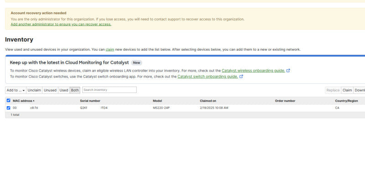Screen dimensions: 365x171
Task: Open external link icon beside wireless onboarding guide
Action: [288, 71]
